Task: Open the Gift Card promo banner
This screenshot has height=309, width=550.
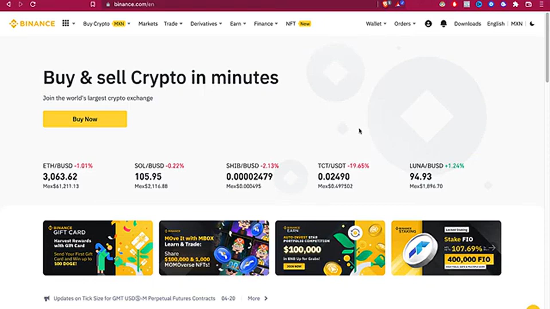Action: 98,248
